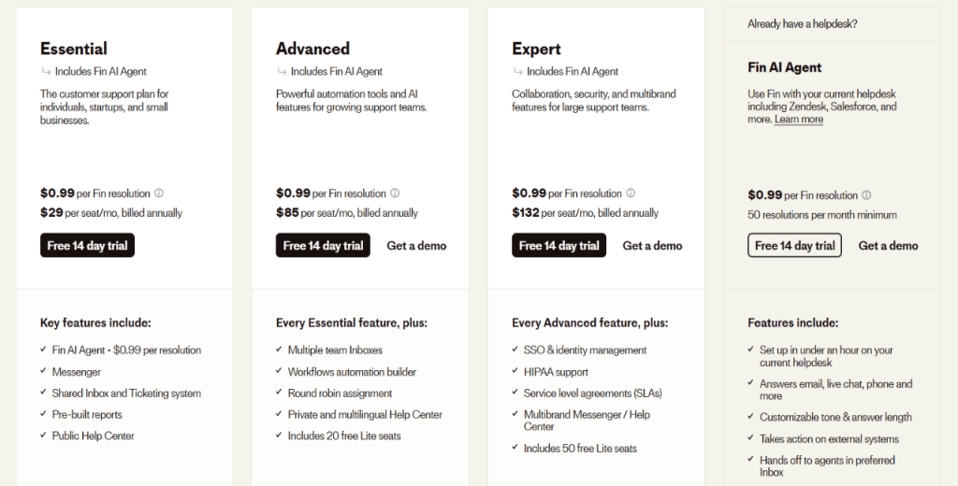Click info icon in Fin AI Agent pricing
The height and width of the screenshot is (486, 958).
(x=866, y=195)
